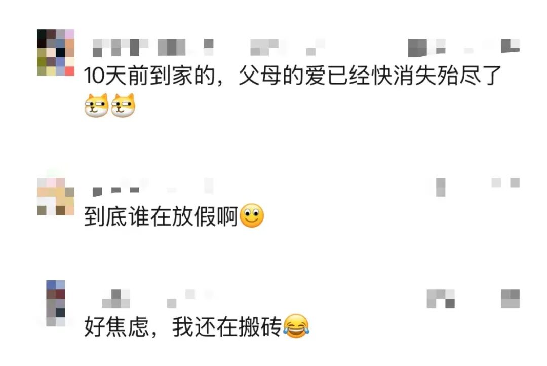Open the avatar beside 好焦虑 comment
Screen dimensions: 547x366
(56, 303)
